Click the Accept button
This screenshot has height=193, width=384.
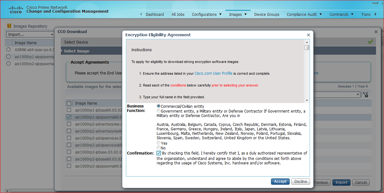point(281,182)
